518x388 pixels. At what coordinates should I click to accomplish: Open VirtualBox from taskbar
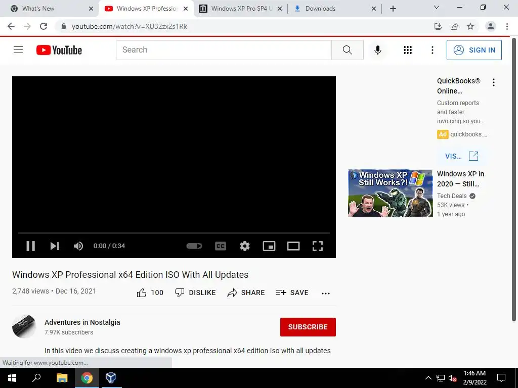(111, 378)
